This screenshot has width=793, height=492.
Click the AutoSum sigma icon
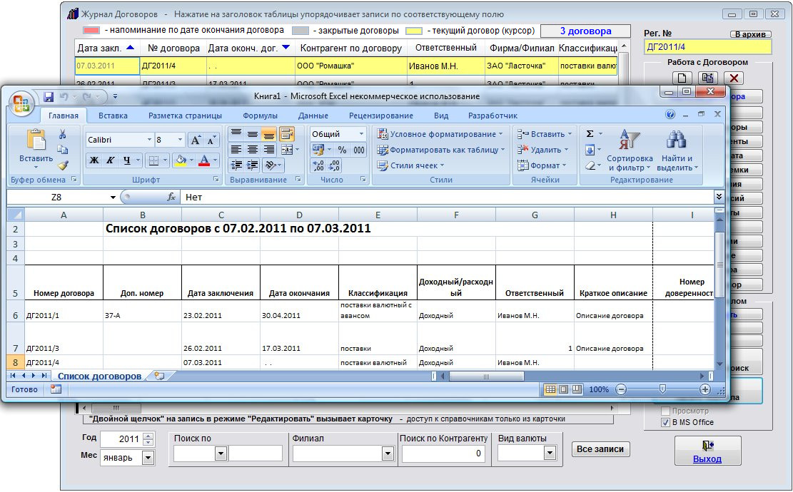point(590,134)
